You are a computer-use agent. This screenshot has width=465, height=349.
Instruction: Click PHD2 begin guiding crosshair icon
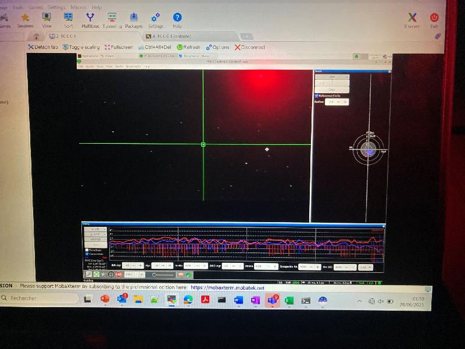click(x=111, y=275)
